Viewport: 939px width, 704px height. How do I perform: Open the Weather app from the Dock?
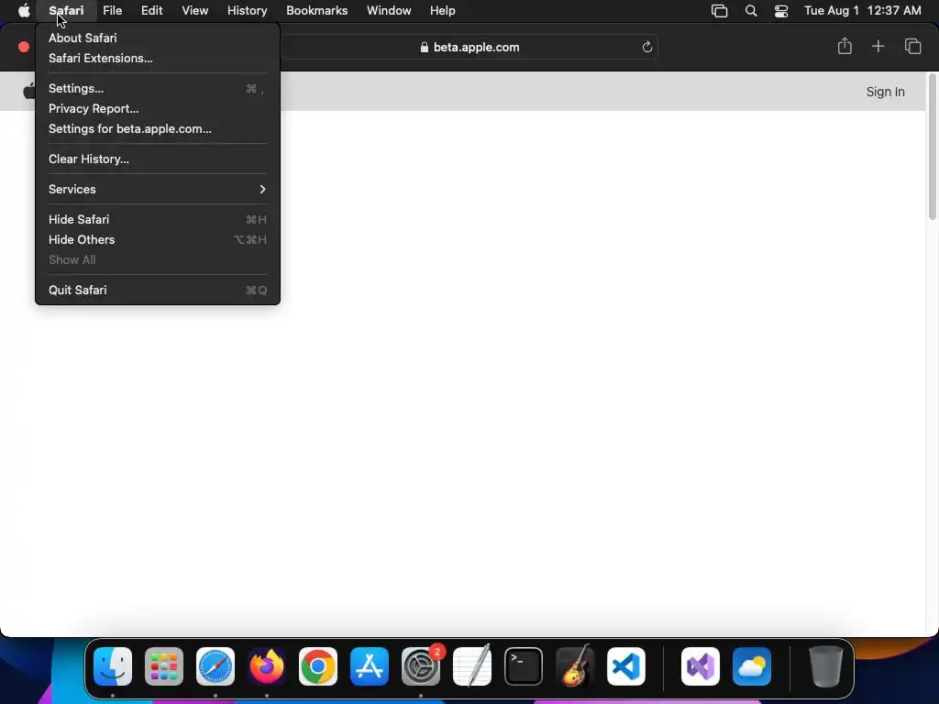pos(752,666)
